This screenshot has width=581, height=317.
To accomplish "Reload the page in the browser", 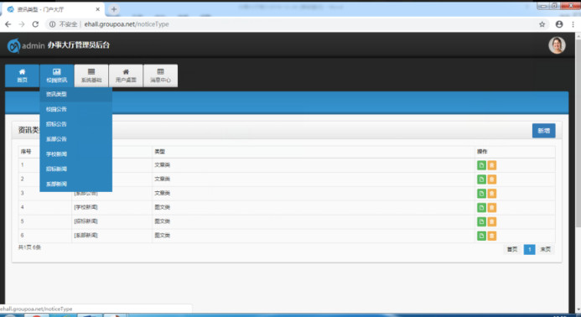I will 35,24.
